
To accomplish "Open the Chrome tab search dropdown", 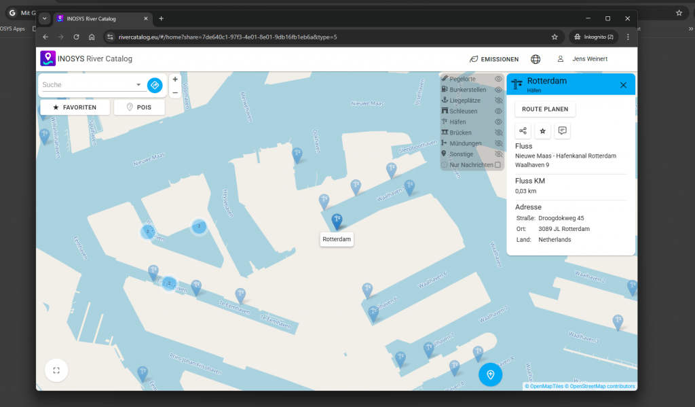I will pyautogui.click(x=44, y=18).
